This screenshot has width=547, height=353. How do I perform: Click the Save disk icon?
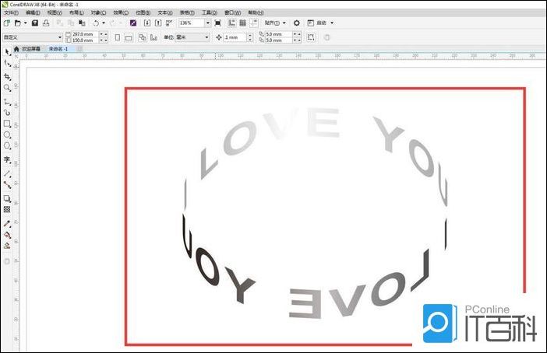click(x=34, y=23)
